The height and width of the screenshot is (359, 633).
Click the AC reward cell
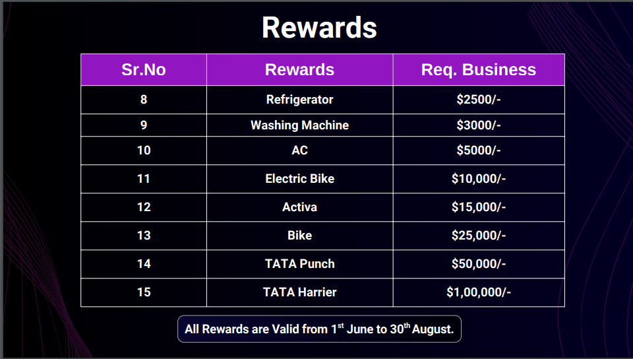click(299, 150)
